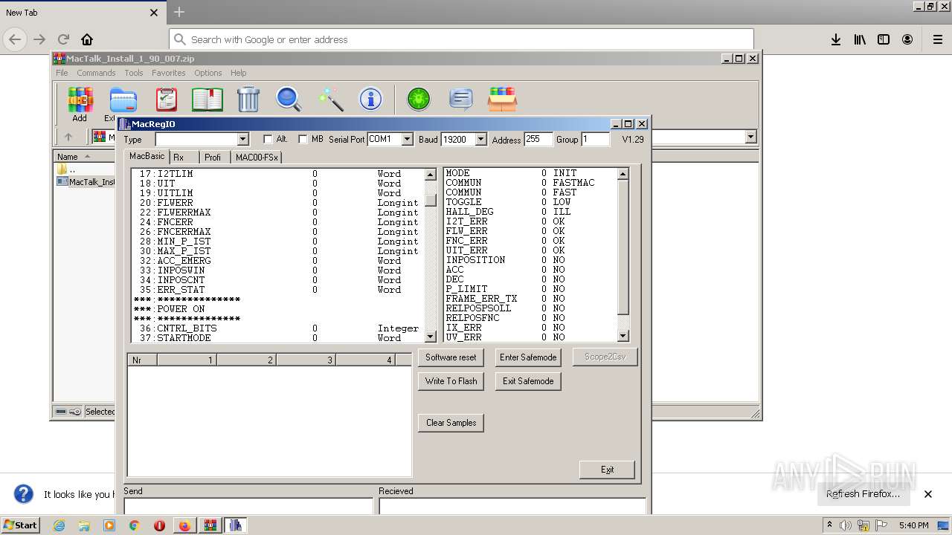Open the Firefox hamburger menu

click(x=937, y=39)
